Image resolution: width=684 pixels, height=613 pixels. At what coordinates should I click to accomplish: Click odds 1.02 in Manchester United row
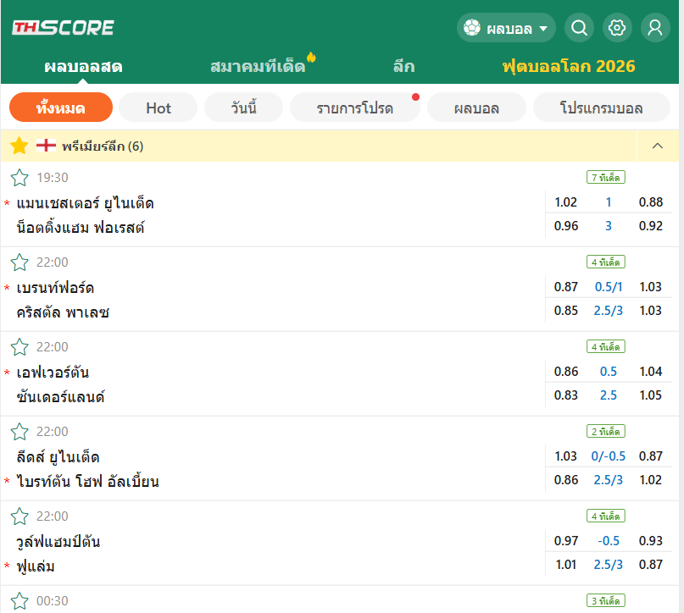click(x=566, y=202)
